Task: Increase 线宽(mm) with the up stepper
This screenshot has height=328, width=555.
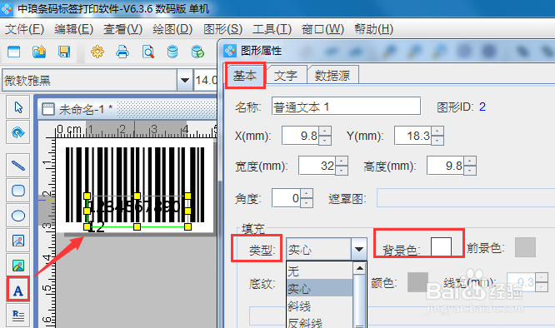Action: pos(542,277)
